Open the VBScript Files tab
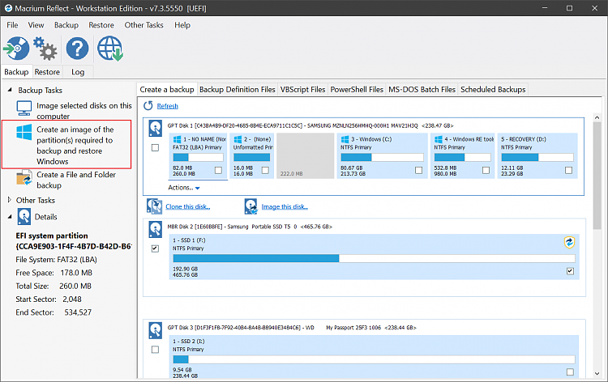 tap(303, 89)
